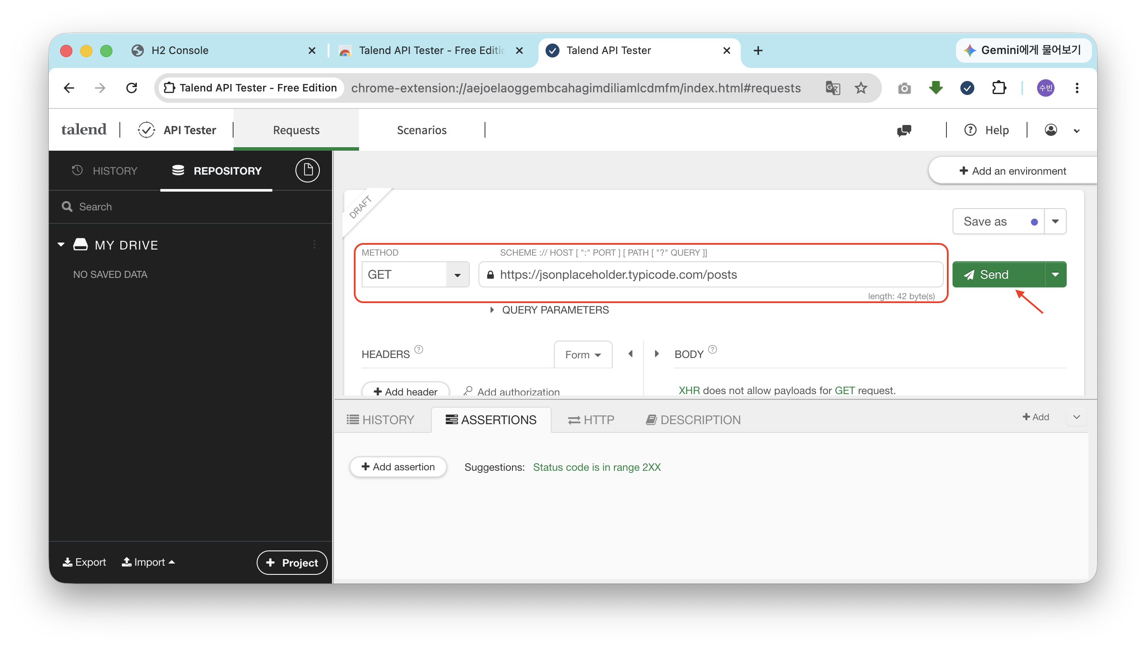
Task: Click the new request document icon
Action: pyautogui.click(x=308, y=170)
